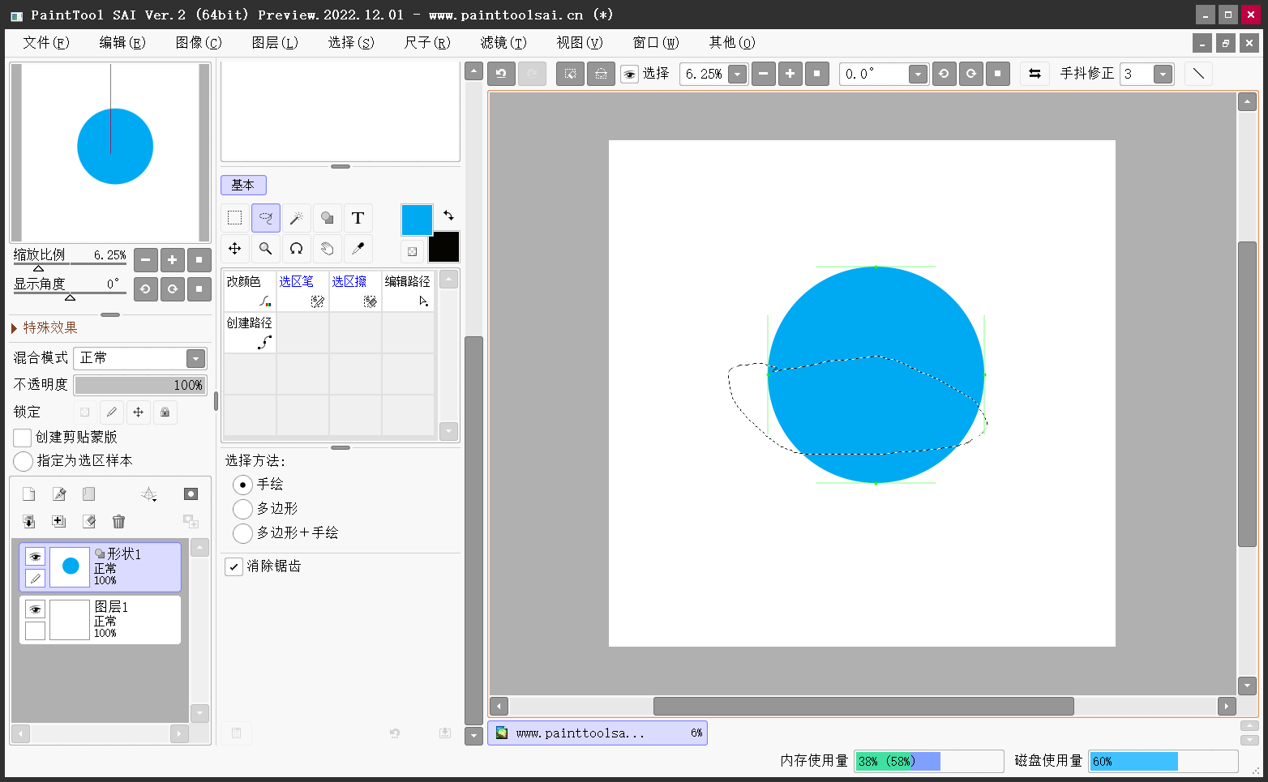Open the 选择 menu

(350, 42)
